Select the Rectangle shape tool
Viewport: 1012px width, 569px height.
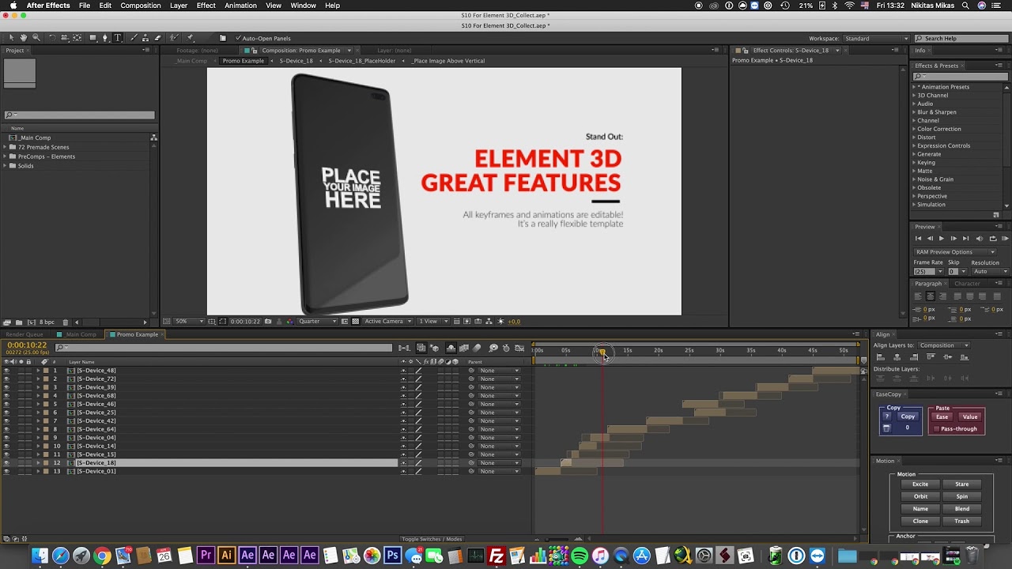[x=93, y=38]
